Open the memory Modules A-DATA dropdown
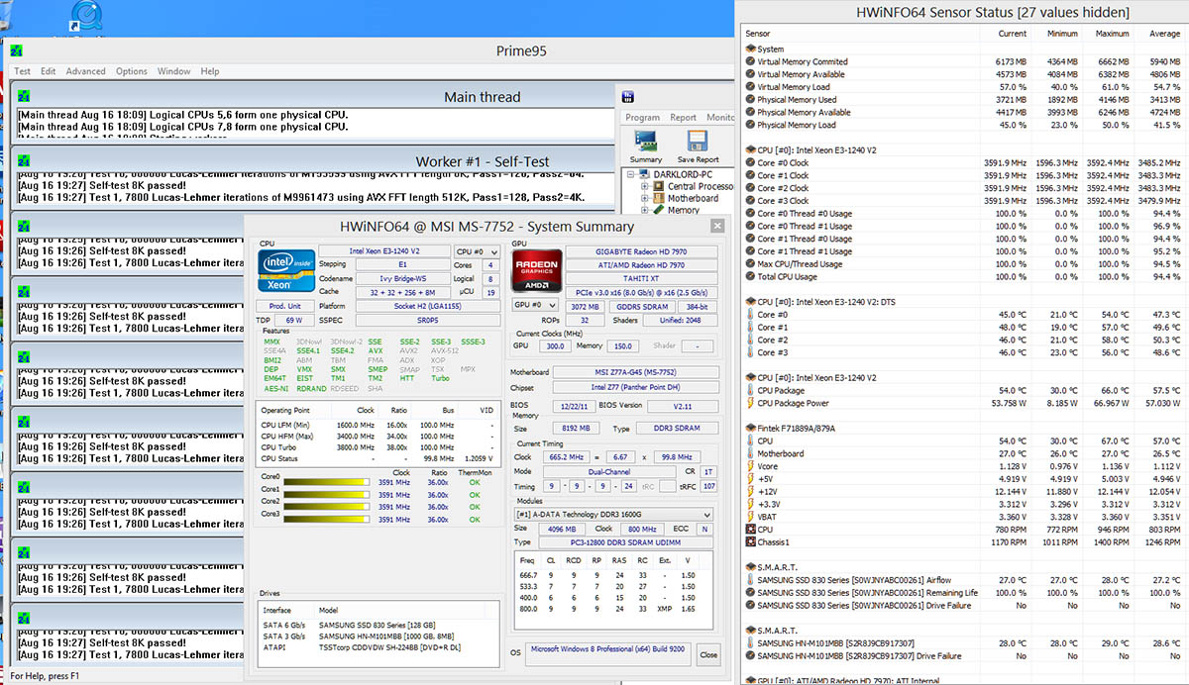 [613, 515]
